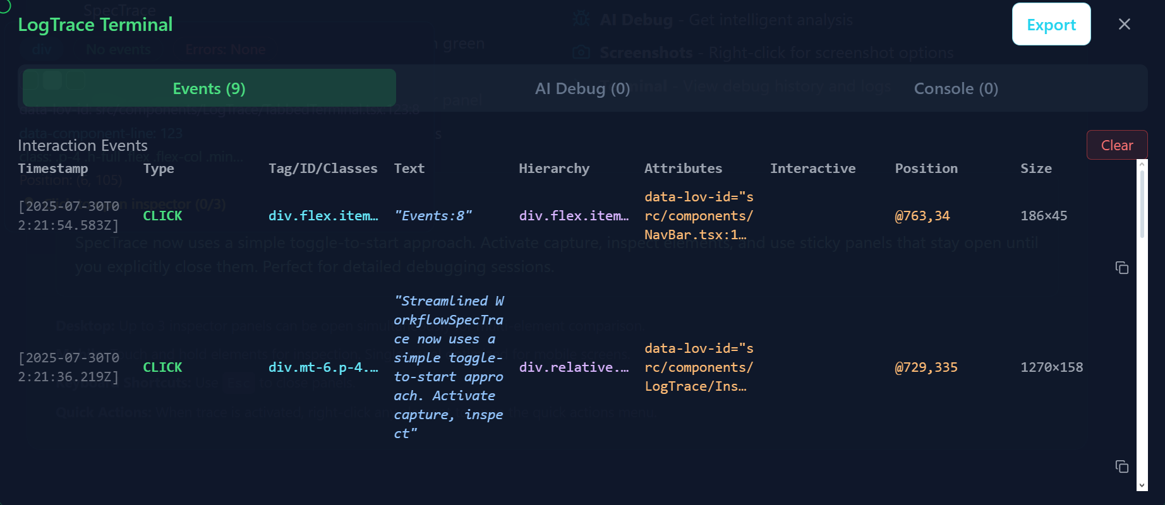Viewport: 1165px width, 505px height.
Task: Click the Interactive column header
Action: tap(812, 169)
